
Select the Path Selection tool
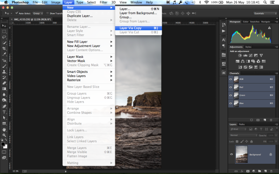click(x=4, y=117)
